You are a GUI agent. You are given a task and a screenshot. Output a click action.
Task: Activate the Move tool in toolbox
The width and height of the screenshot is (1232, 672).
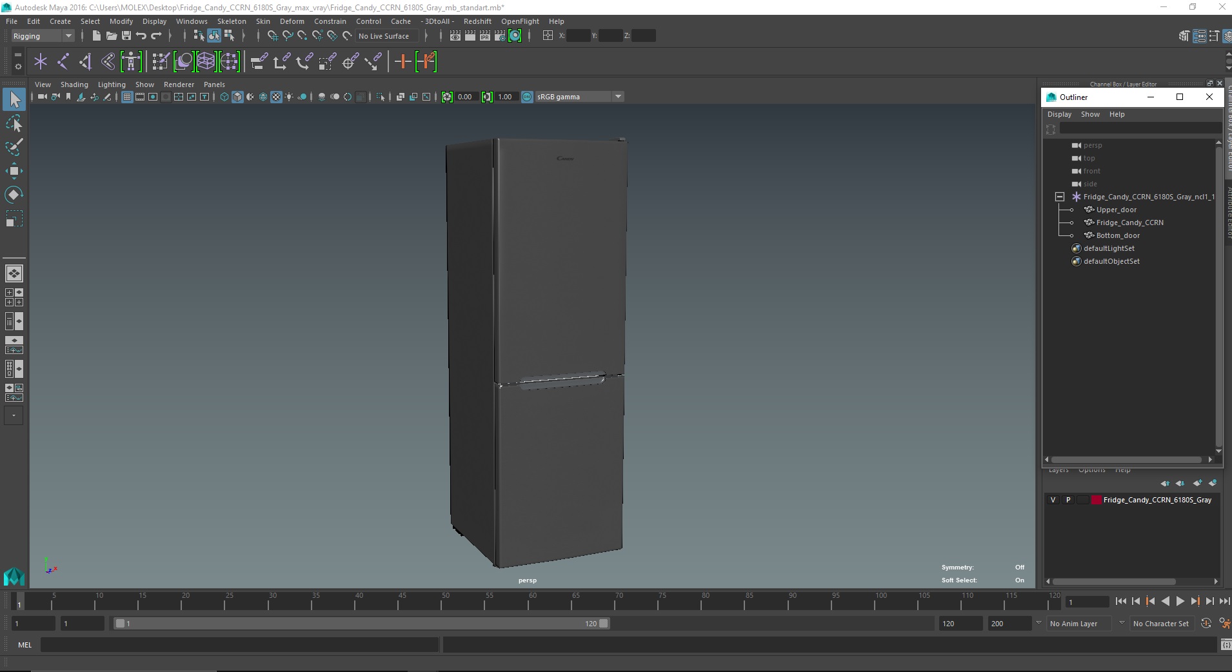click(x=14, y=171)
